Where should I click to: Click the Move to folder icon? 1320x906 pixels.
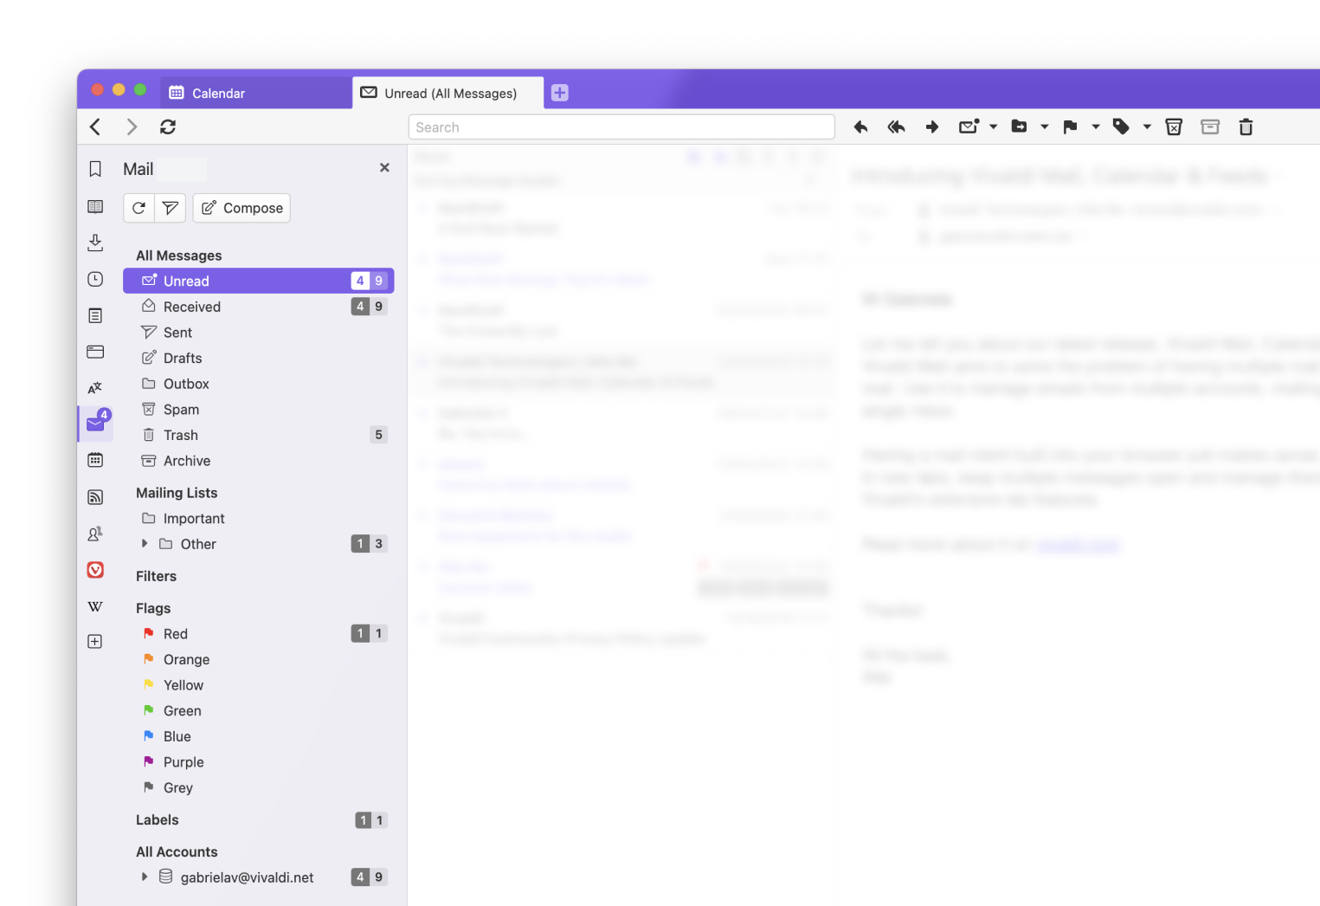pos(1020,127)
